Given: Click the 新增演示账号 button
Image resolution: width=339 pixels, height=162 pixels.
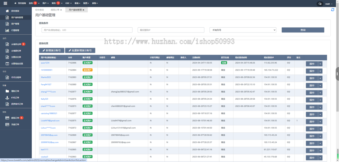Looking at the screenshot, I should (52, 51).
